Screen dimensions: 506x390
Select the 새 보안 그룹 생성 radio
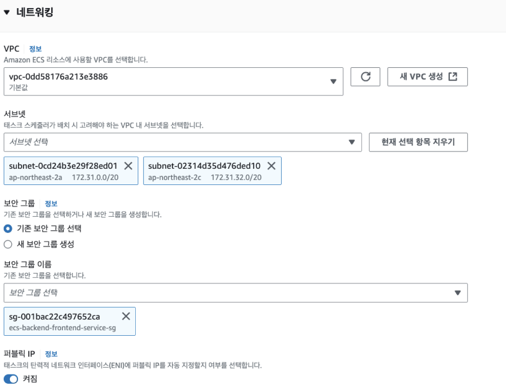(x=8, y=244)
